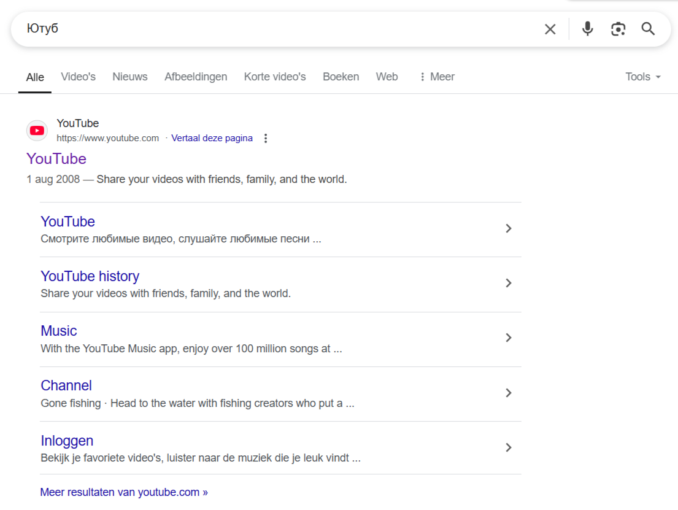Click the Bekijk je favoriete video's text
This screenshot has height=510, width=678.
[x=201, y=458]
